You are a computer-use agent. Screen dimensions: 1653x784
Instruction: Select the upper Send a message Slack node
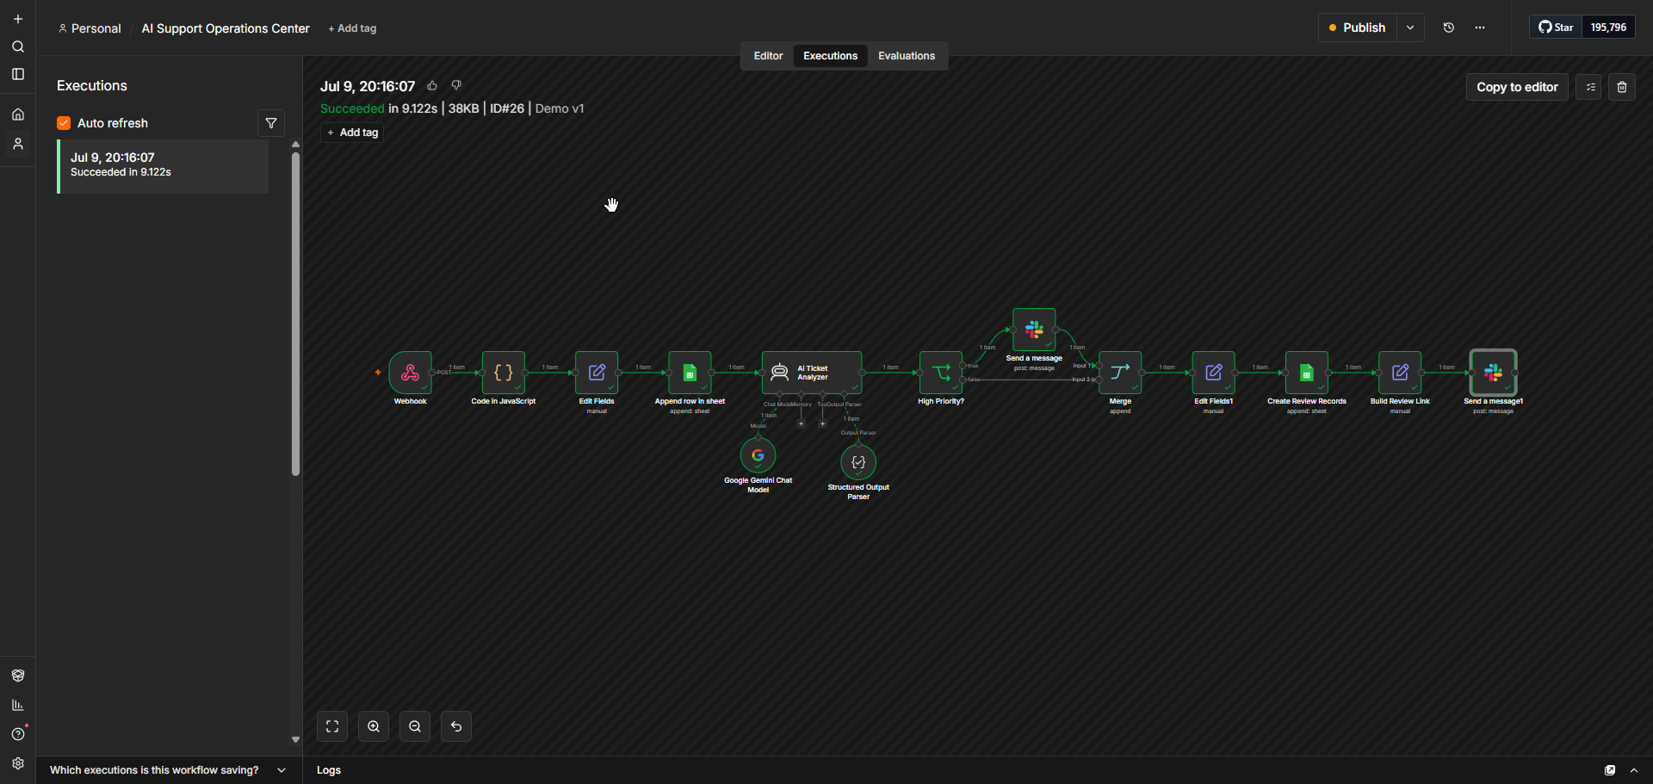coord(1034,330)
